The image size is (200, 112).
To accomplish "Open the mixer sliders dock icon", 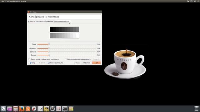I will click(58, 109).
